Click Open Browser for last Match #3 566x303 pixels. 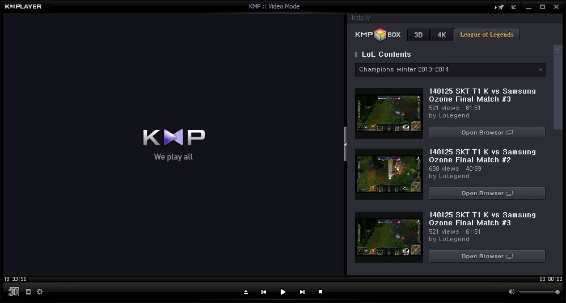(x=487, y=256)
